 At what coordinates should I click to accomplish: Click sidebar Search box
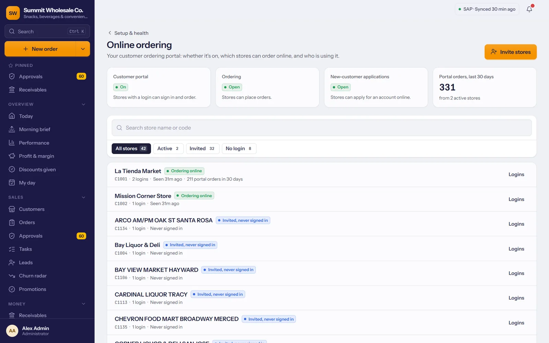click(x=47, y=31)
